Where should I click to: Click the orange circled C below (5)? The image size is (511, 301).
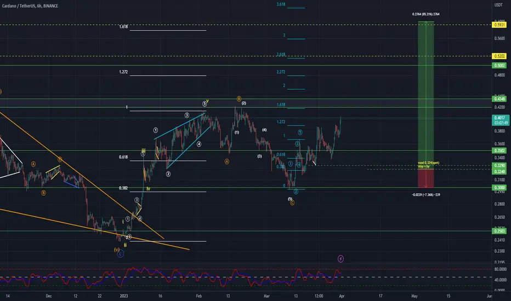292,202
